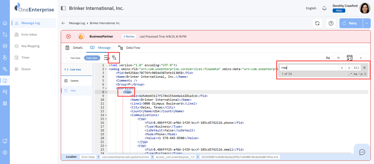The width and height of the screenshot is (374, 164).
Task: Click the refresh icon button
Action: [x=317, y=23]
